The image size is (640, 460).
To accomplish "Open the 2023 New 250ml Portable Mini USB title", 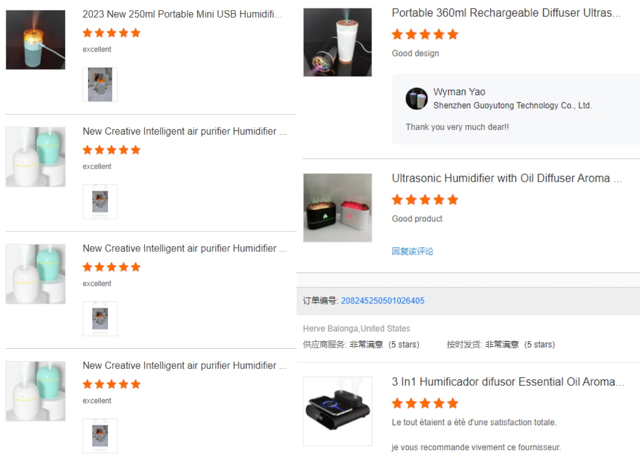I will [182, 14].
